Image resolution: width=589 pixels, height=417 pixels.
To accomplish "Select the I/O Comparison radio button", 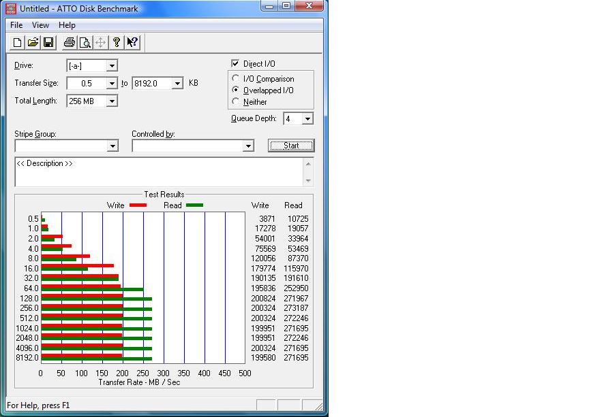I will tap(235, 78).
